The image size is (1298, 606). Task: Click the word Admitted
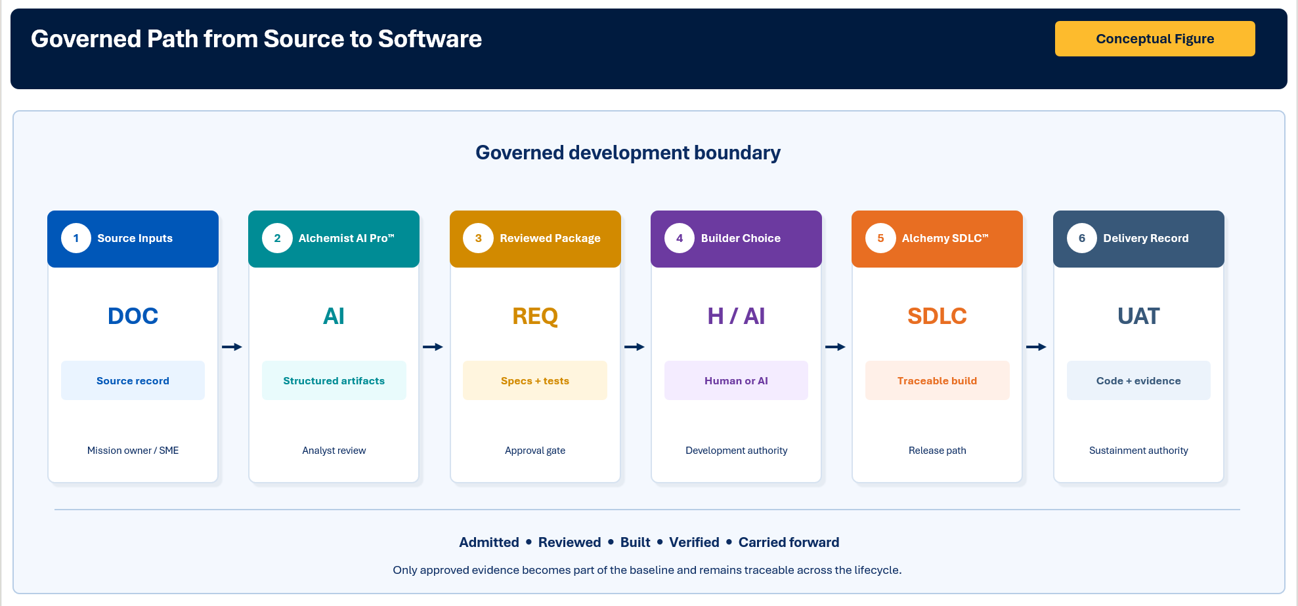click(x=489, y=542)
